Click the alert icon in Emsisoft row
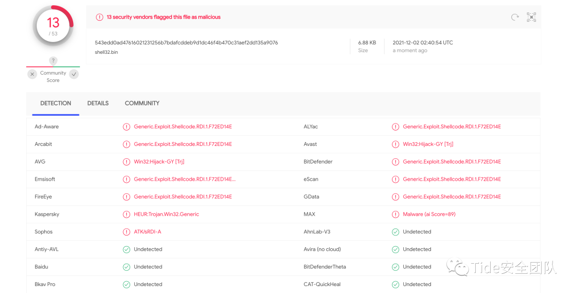Screen dimensions: 576x293 point(126,180)
